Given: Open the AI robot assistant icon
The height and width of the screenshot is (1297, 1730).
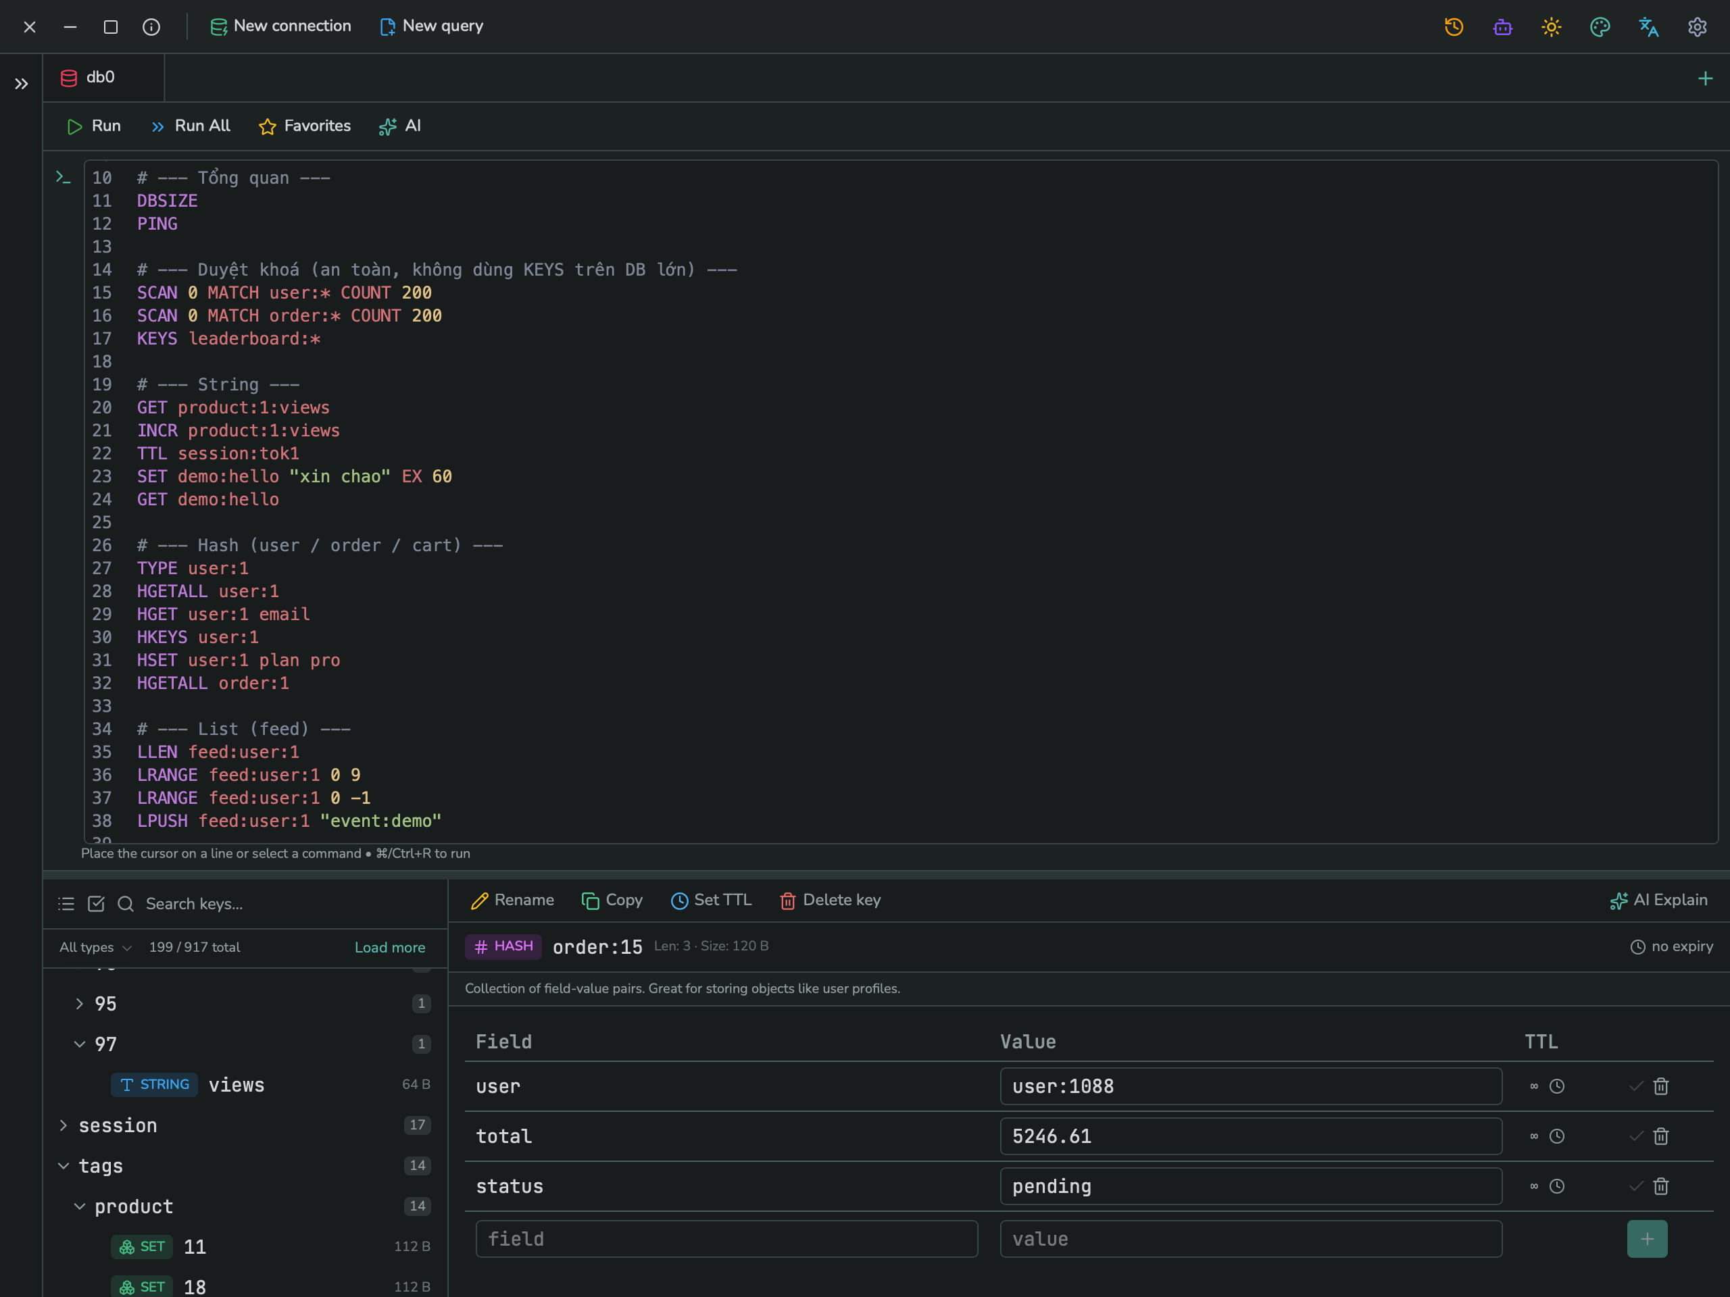Looking at the screenshot, I should tap(1502, 26).
